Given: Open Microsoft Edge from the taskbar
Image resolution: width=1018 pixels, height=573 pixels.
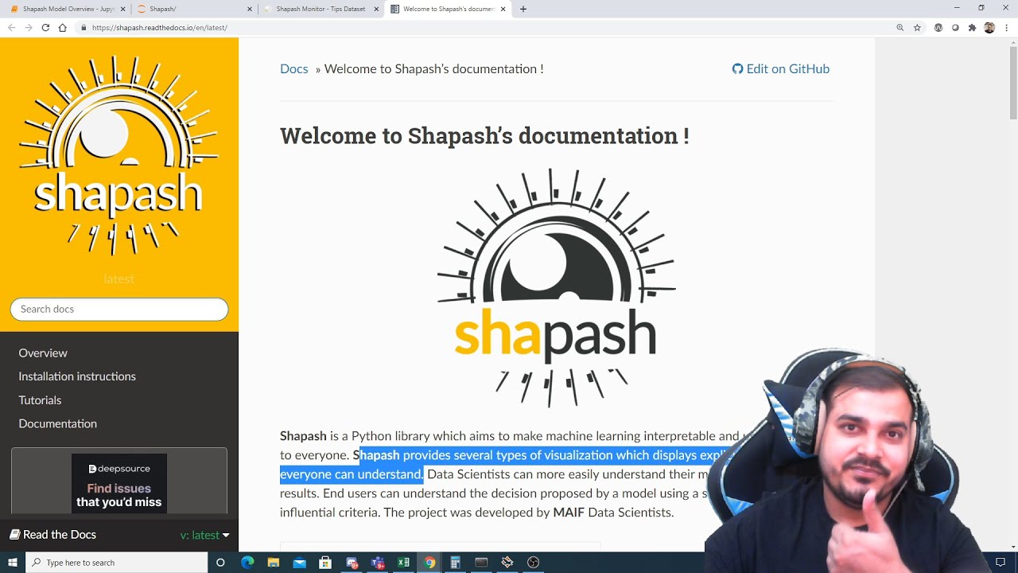Looking at the screenshot, I should point(247,563).
